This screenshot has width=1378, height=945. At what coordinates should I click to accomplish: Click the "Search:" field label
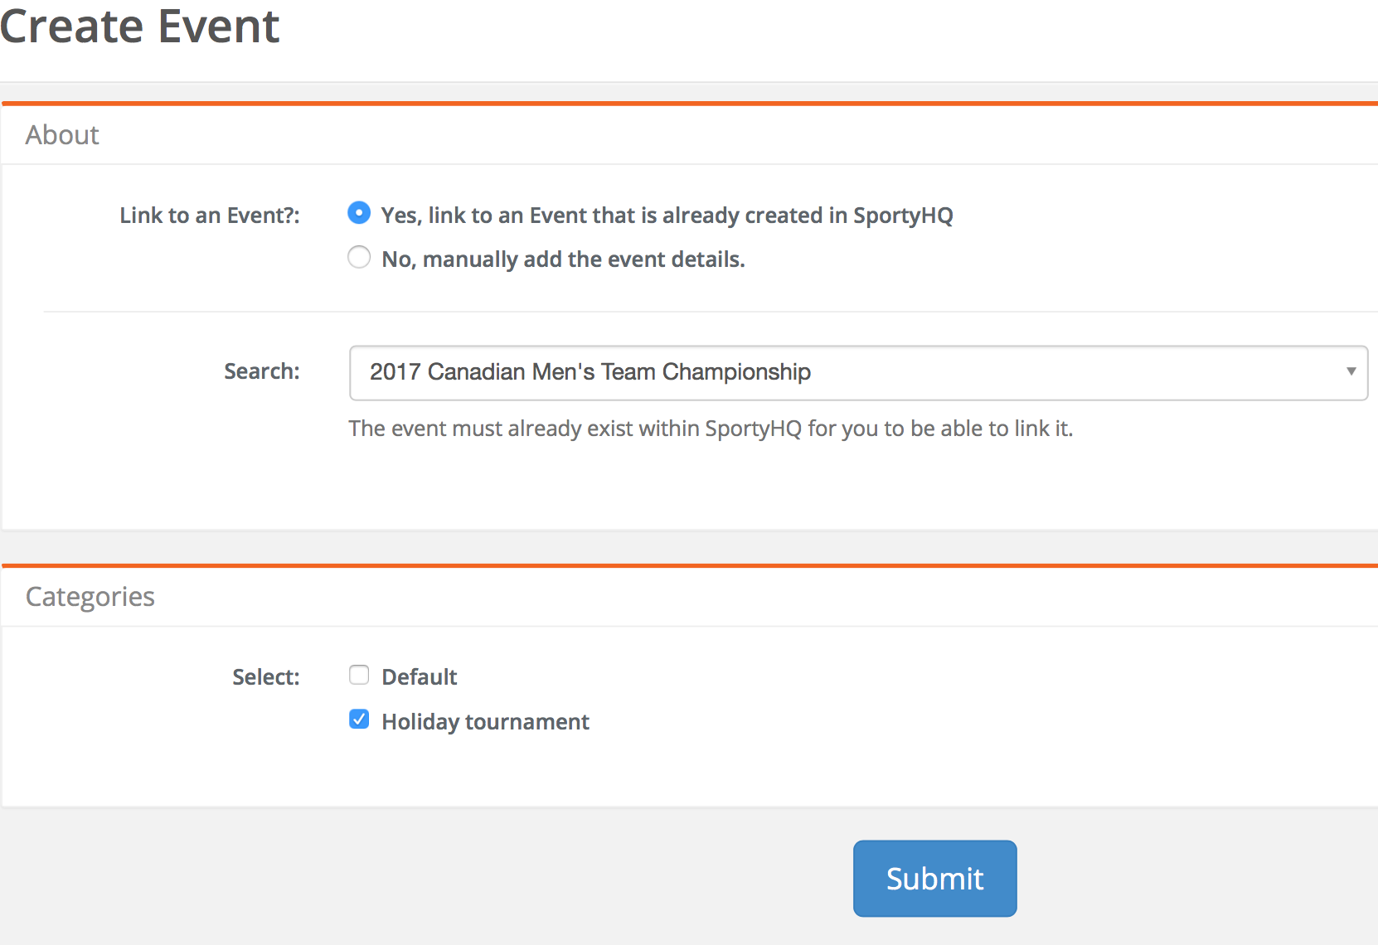point(262,371)
